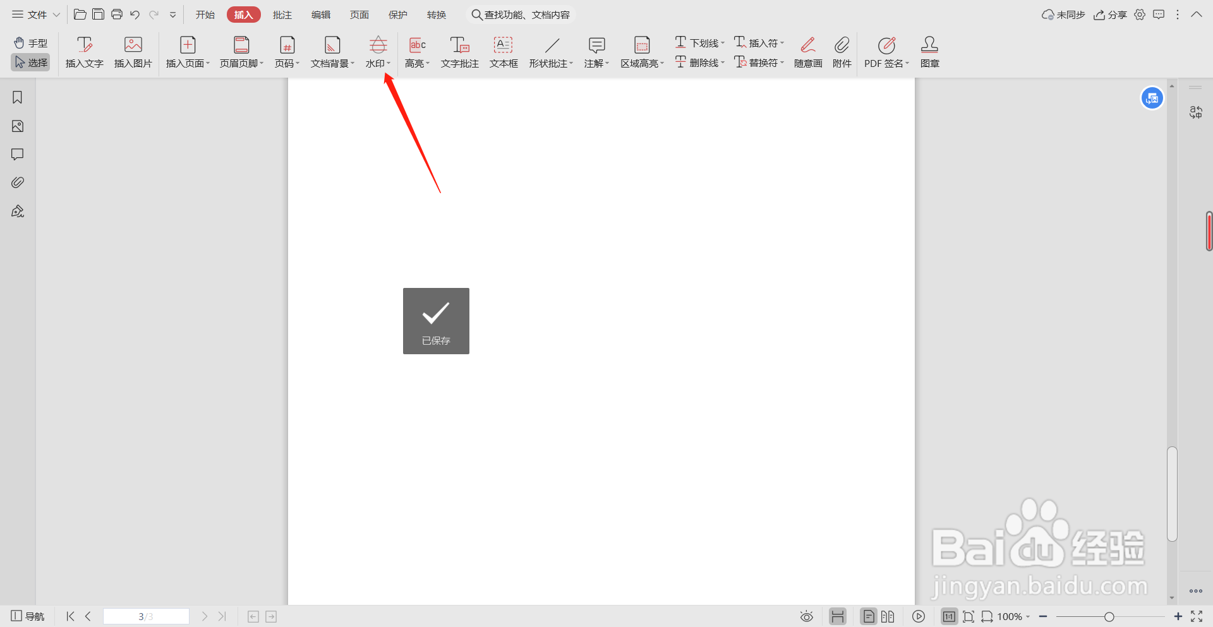This screenshot has width=1213, height=627.
Task: Toggle the 导航 navigation pane
Action: (28, 616)
